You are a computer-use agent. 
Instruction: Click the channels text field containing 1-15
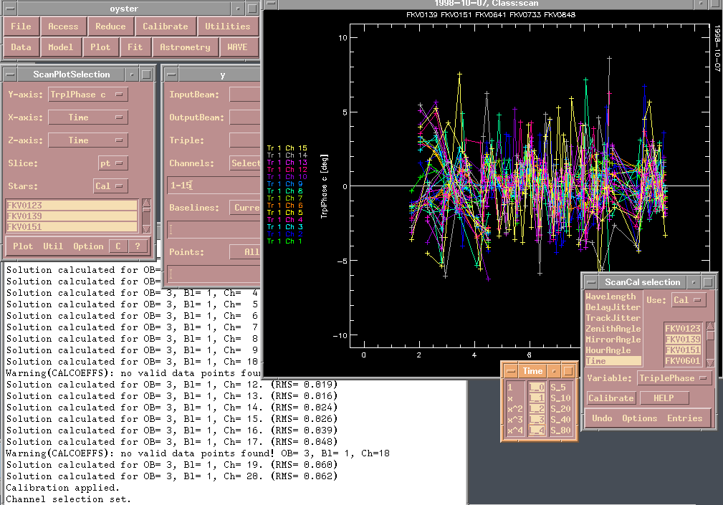point(214,186)
